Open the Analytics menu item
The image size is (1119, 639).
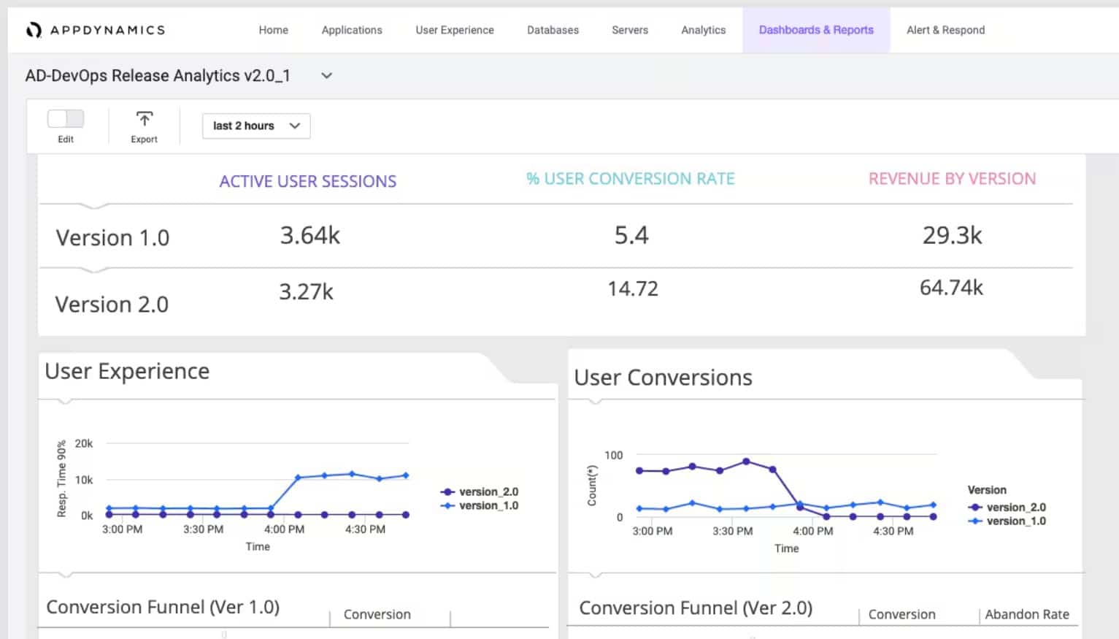click(702, 30)
